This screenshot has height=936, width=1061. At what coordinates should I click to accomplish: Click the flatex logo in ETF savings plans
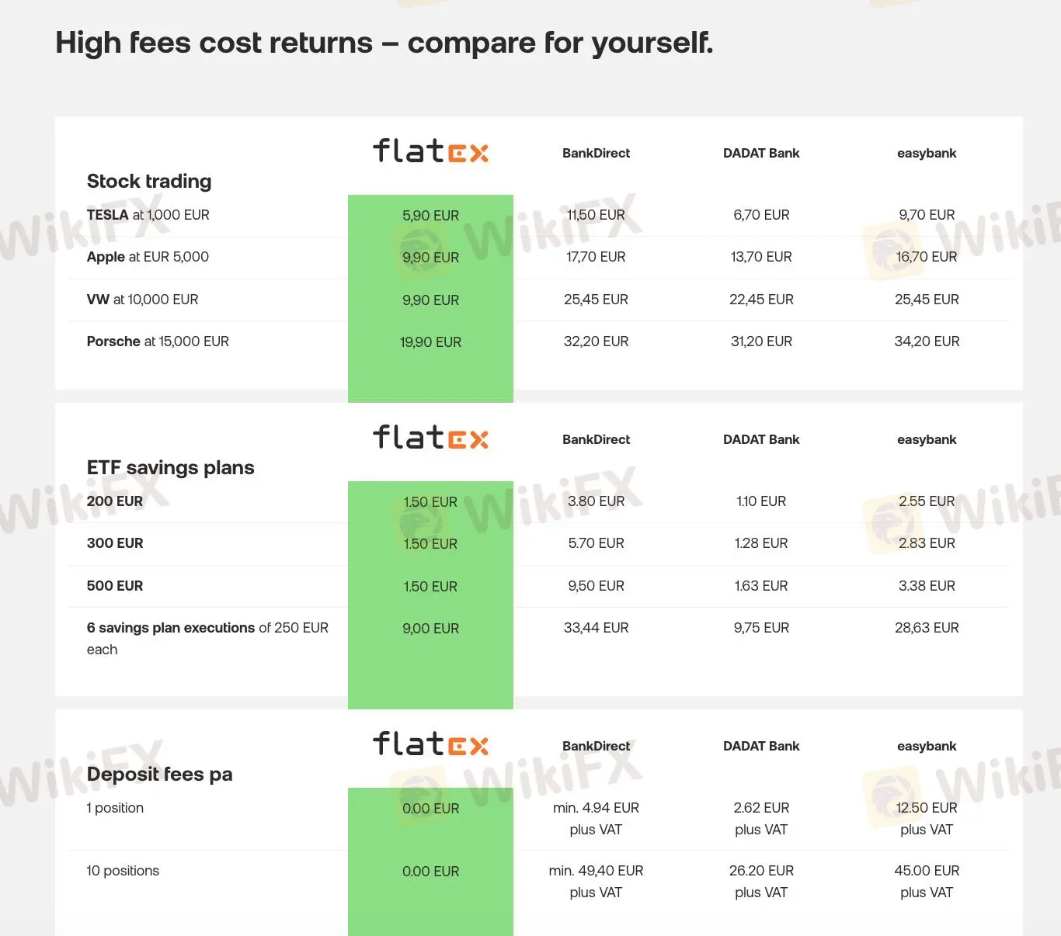point(430,438)
